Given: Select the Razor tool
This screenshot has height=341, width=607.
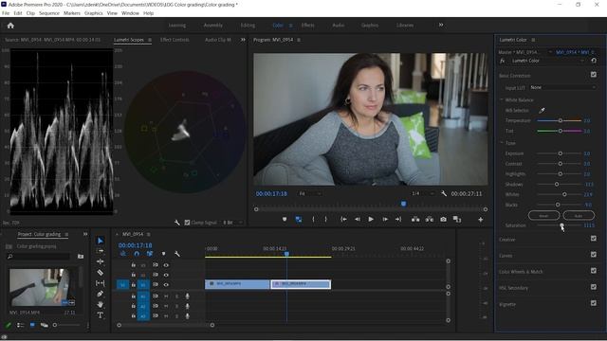Looking at the screenshot, I should pyautogui.click(x=100, y=273).
